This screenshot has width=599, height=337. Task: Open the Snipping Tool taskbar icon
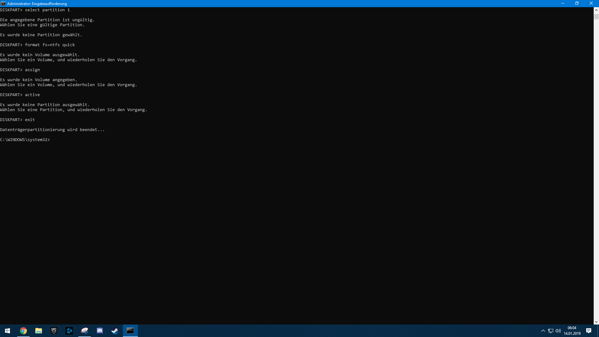click(x=85, y=331)
